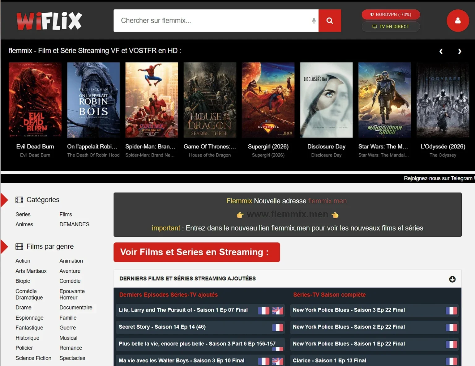475x366 pixels.
Task: Go to previous carousel slide arrow
Action: (x=441, y=51)
